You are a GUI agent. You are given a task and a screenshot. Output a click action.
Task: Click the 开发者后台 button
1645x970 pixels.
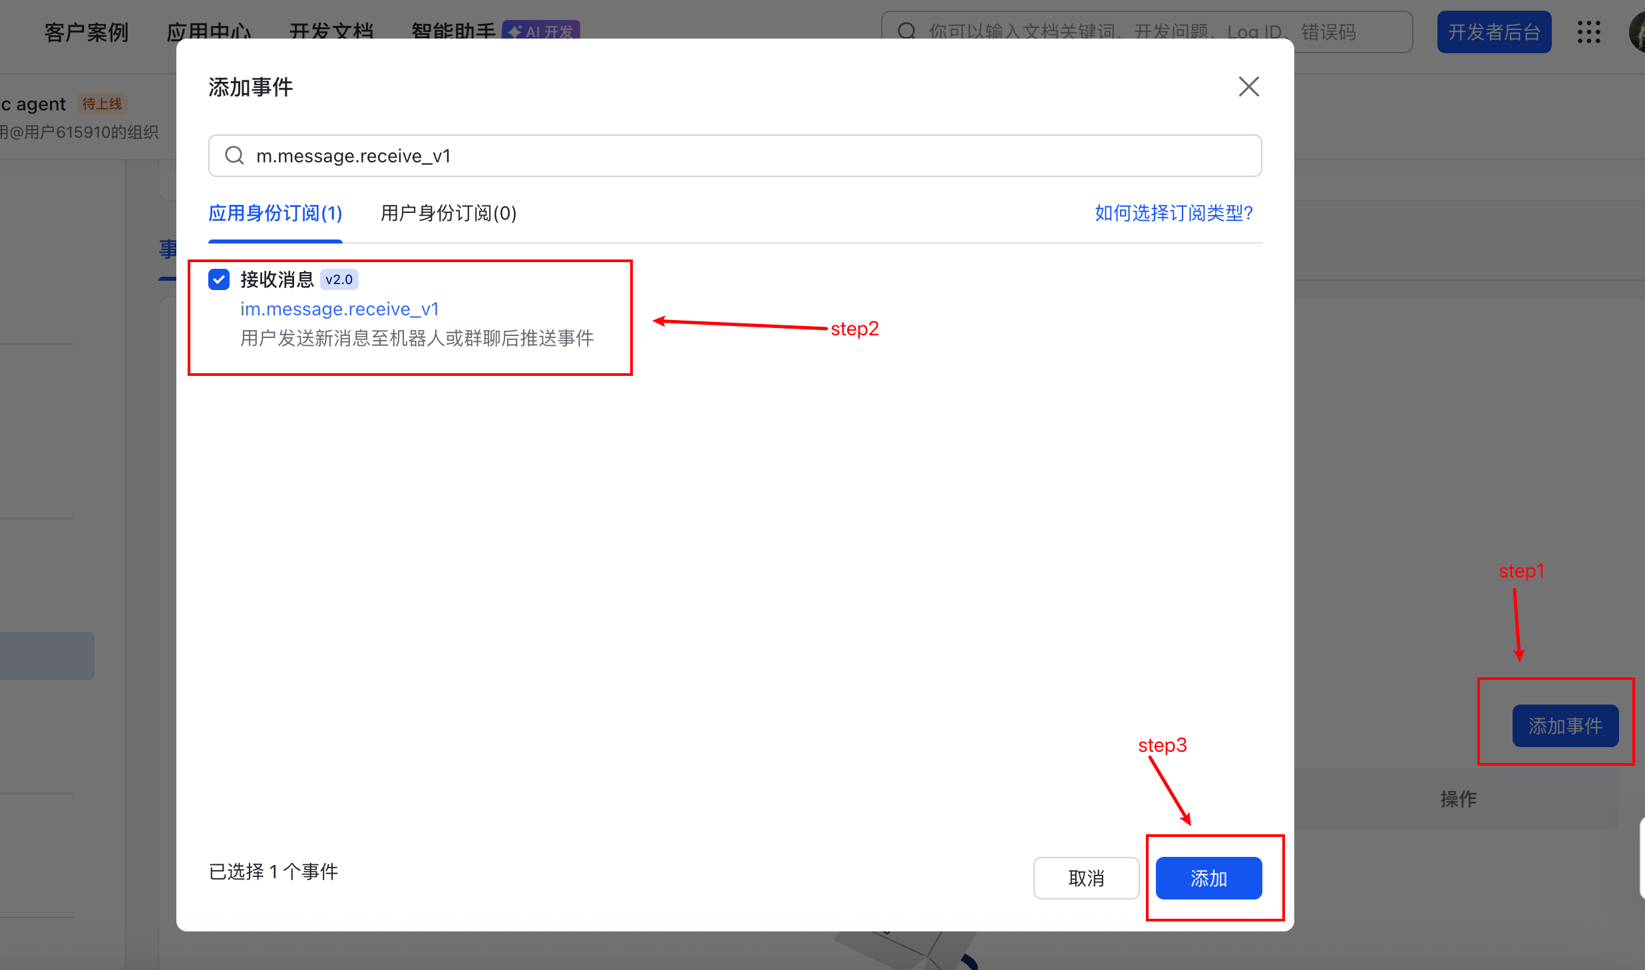pos(1494,32)
